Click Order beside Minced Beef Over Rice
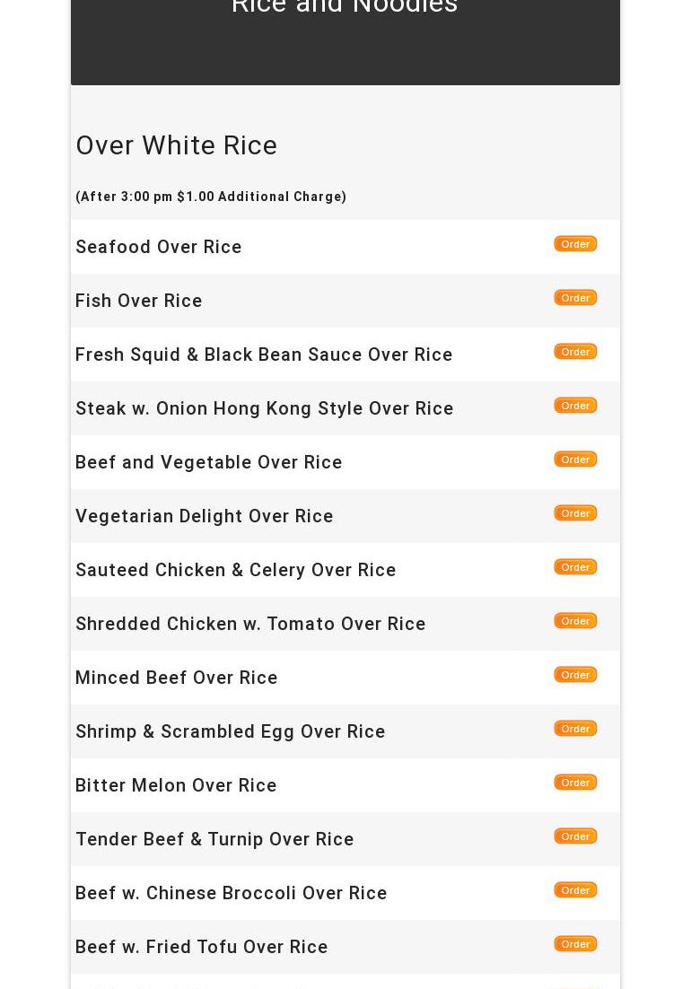 (575, 675)
